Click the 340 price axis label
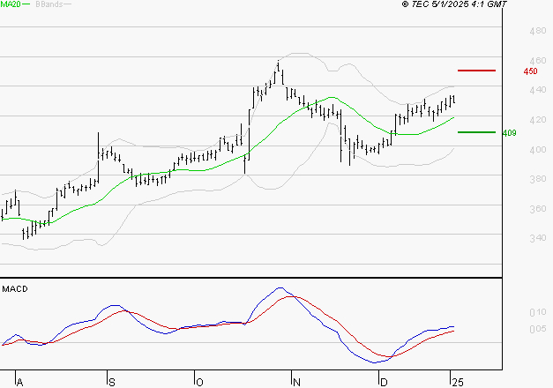The width and height of the screenshot is (553, 388). click(537, 238)
